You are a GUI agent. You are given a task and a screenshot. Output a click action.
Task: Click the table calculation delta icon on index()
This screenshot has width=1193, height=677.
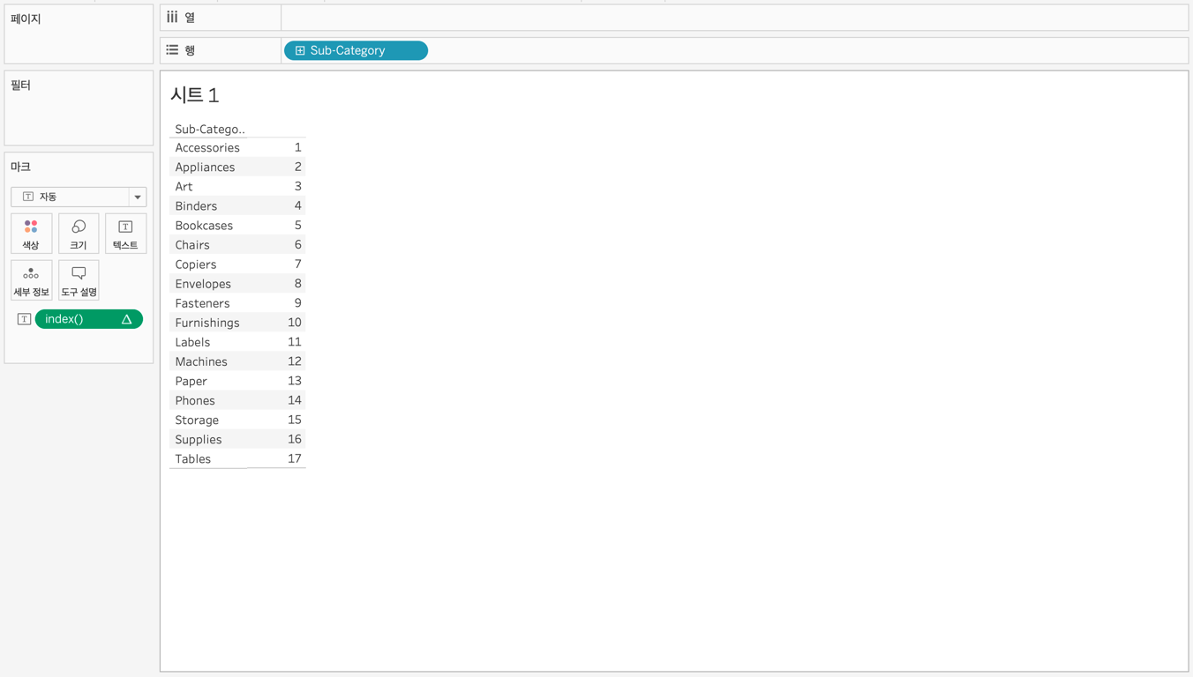tap(127, 319)
